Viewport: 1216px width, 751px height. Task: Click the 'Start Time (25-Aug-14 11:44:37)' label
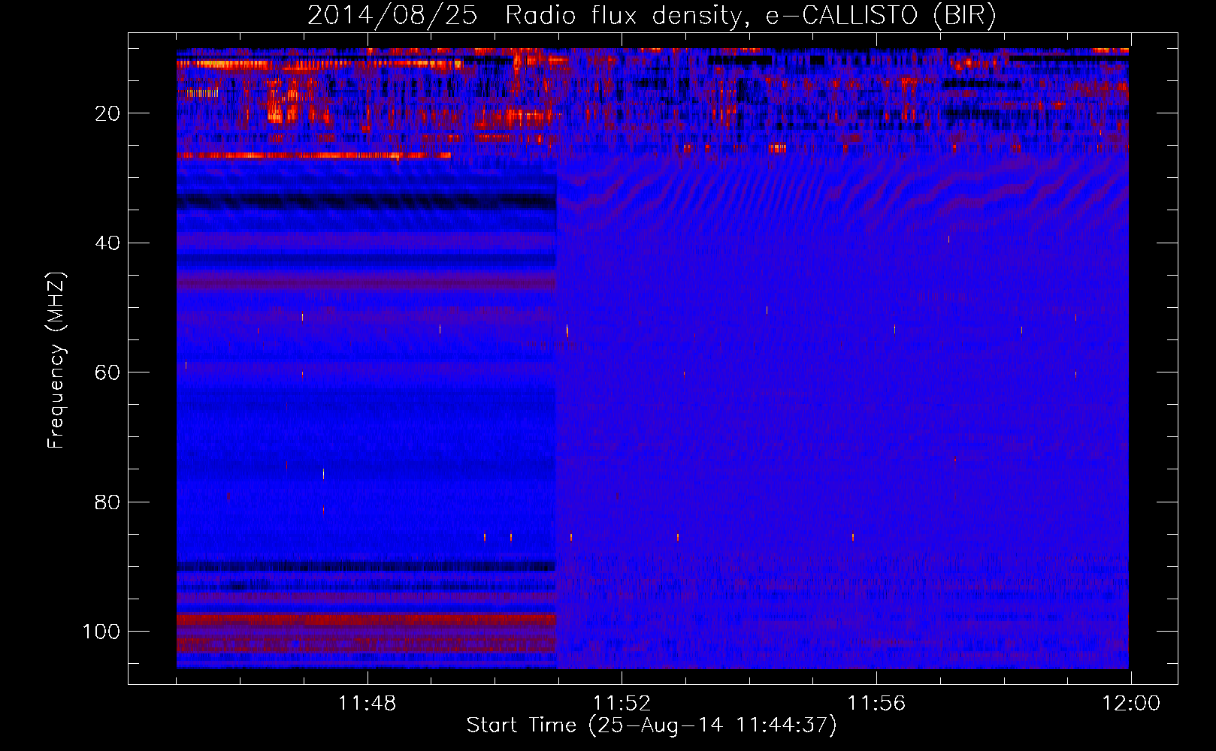coord(652,725)
